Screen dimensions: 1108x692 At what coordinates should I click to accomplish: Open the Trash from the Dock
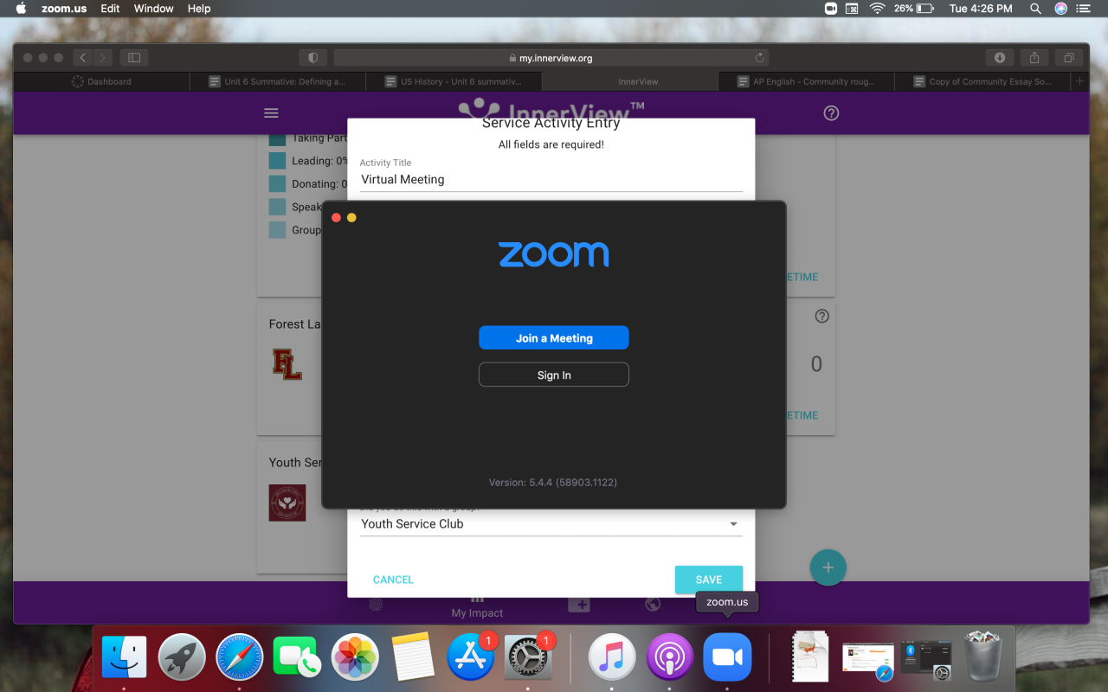[x=982, y=657]
